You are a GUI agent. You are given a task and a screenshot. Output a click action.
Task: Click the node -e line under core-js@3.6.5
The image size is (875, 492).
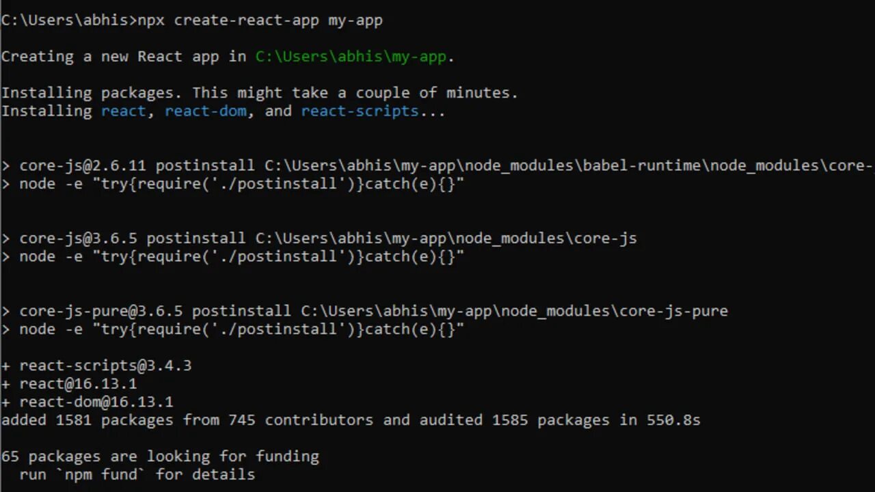(x=232, y=256)
